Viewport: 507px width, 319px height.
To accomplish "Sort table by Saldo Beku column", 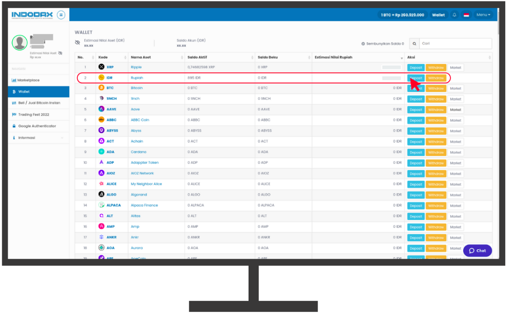I will coord(283,57).
